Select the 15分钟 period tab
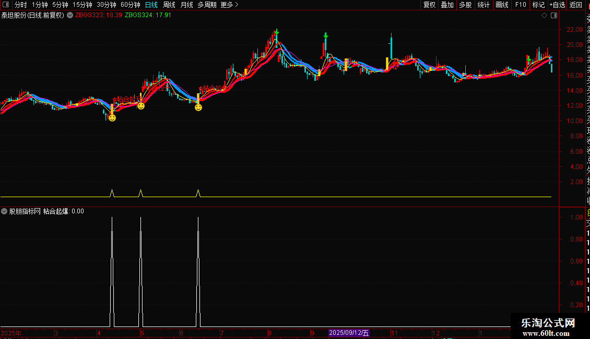The image size is (590, 339). [82, 5]
